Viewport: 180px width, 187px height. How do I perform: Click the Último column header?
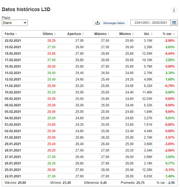(48, 34)
